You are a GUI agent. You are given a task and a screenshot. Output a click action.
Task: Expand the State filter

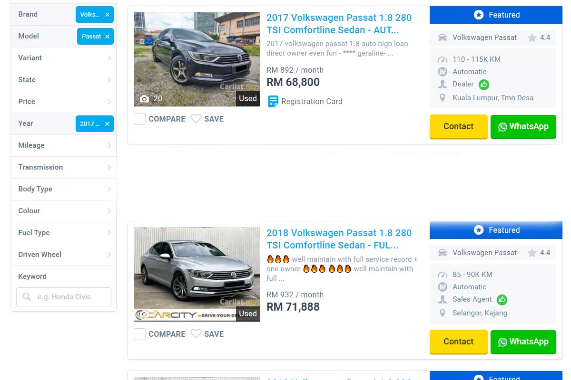(x=64, y=80)
